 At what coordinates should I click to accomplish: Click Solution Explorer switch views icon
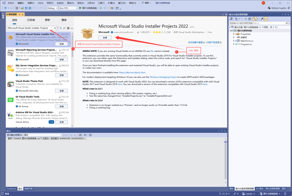click(231, 19)
